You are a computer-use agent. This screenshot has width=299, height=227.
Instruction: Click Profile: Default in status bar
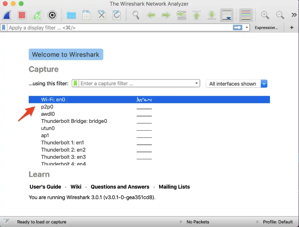click(x=278, y=222)
